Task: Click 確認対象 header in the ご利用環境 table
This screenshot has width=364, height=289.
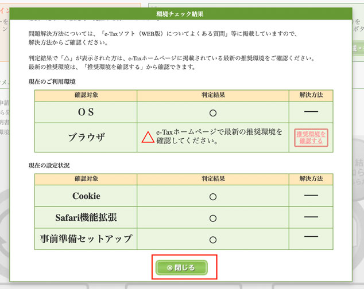Action: coord(86,95)
